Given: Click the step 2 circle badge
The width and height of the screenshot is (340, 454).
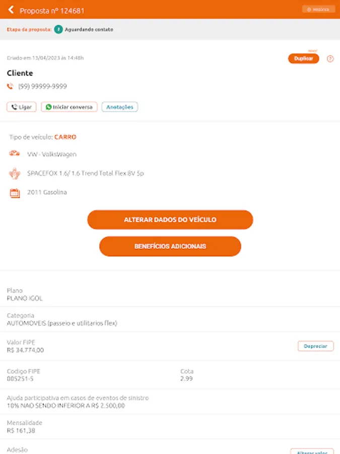Looking at the screenshot, I should coord(58,29).
